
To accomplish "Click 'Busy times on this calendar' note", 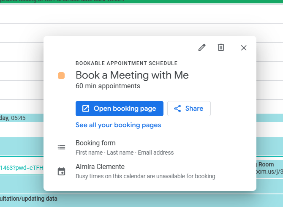I will (145, 176).
